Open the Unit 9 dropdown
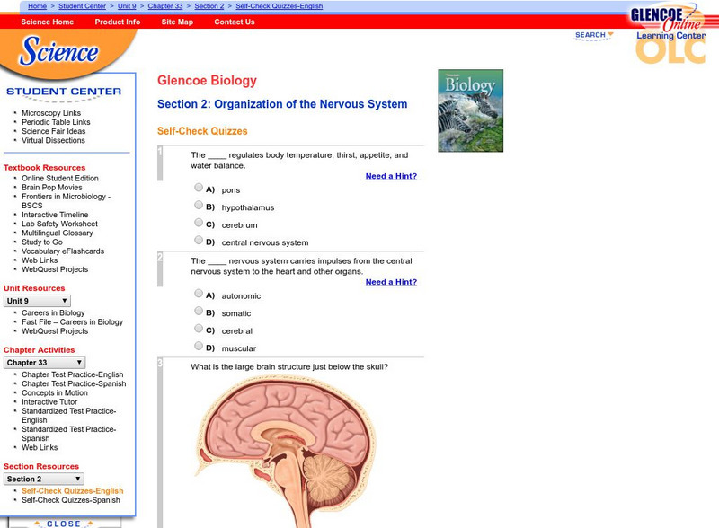 [x=37, y=301]
